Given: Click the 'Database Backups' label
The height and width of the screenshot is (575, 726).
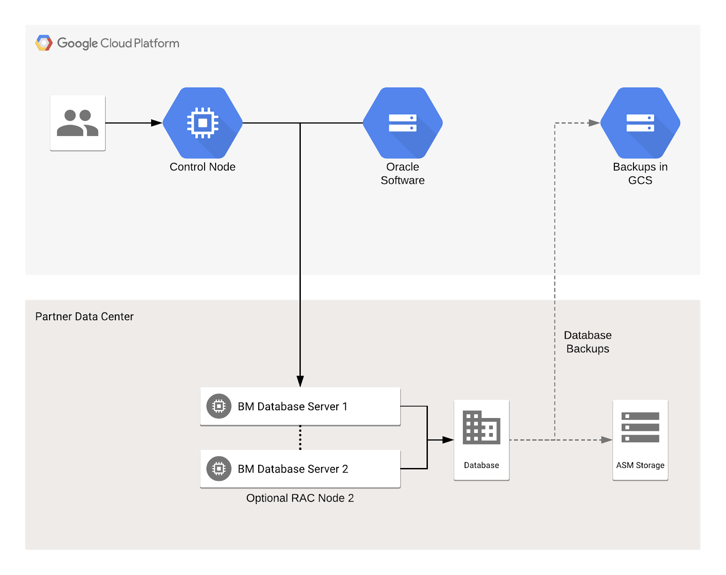Looking at the screenshot, I should pyautogui.click(x=588, y=342).
